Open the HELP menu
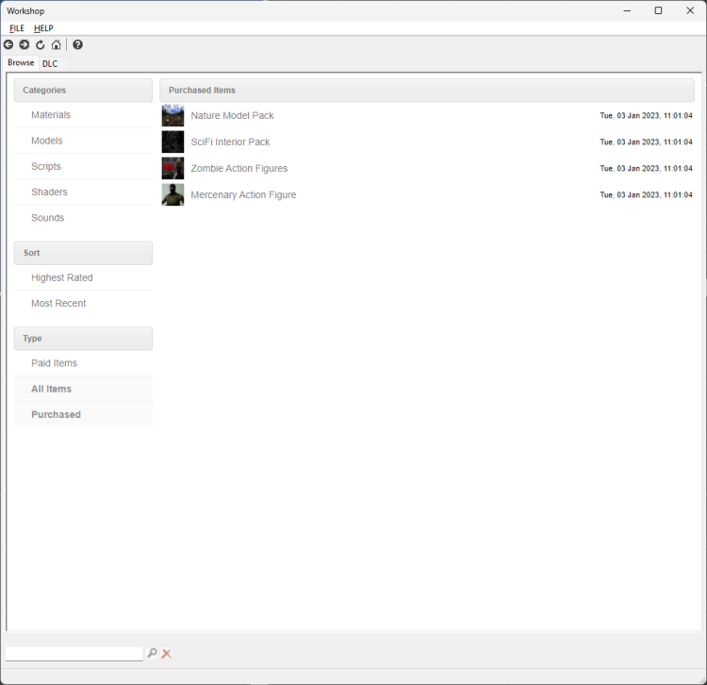Image resolution: width=707 pixels, height=685 pixels. (43, 28)
